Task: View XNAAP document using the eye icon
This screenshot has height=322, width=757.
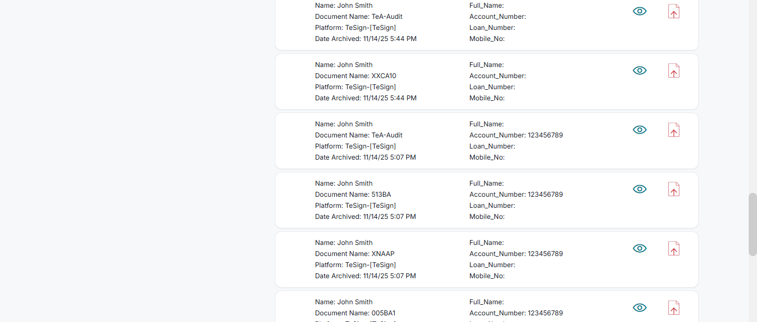Action: coord(640,248)
